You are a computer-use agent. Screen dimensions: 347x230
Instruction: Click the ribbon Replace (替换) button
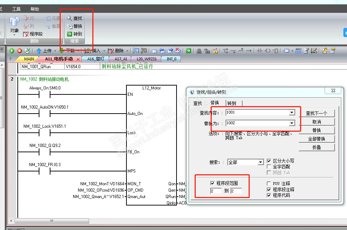click(75, 26)
